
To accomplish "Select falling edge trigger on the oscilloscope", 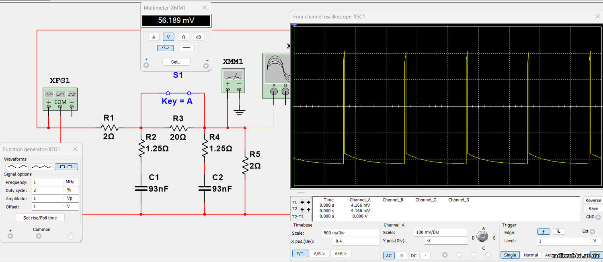I will pos(558,232).
